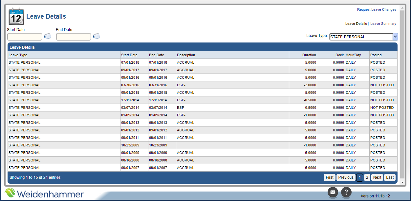411x201 pixels.
Task: Click the Sep 12 calendar icon
Action: 16,17
